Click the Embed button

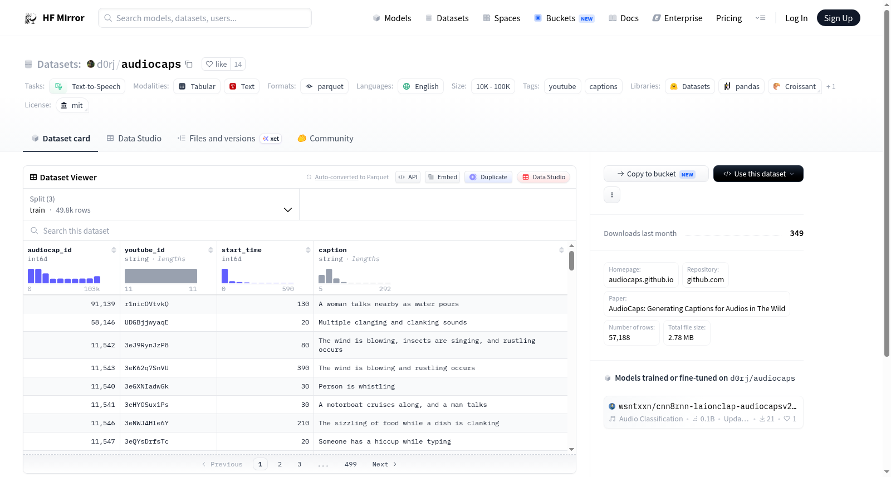(x=442, y=177)
